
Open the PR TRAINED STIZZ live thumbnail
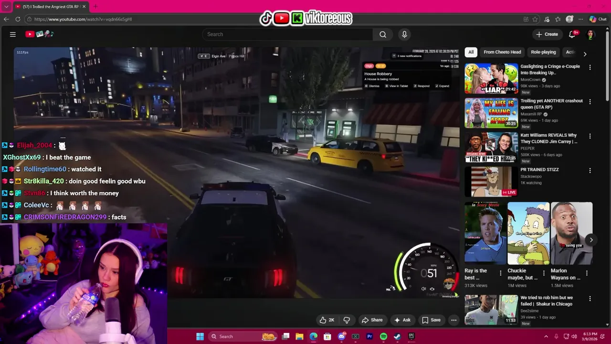click(x=491, y=182)
